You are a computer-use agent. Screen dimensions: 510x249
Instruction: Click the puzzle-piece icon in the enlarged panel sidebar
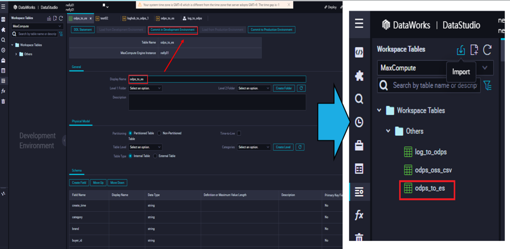click(x=359, y=76)
